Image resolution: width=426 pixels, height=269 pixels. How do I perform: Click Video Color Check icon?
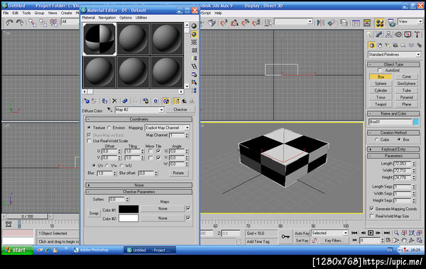[194, 58]
